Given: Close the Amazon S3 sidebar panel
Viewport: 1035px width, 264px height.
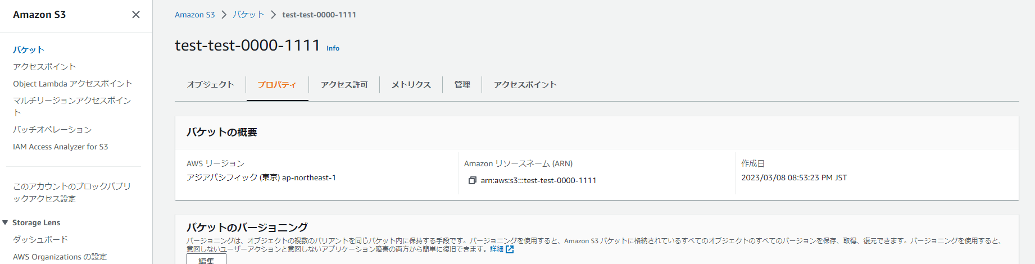Looking at the screenshot, I should click(136, 15).
